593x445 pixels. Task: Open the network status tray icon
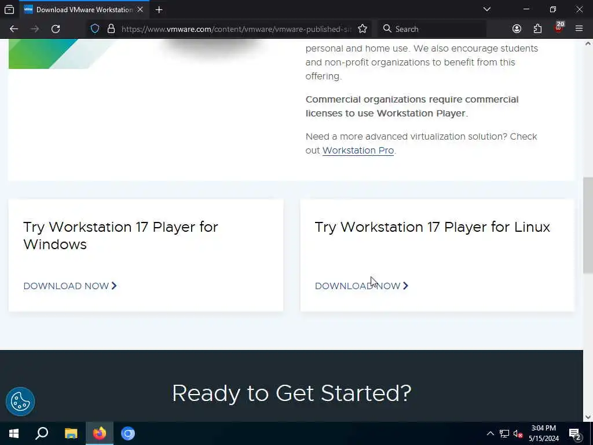pyautogui.click(x=504, y=433)
